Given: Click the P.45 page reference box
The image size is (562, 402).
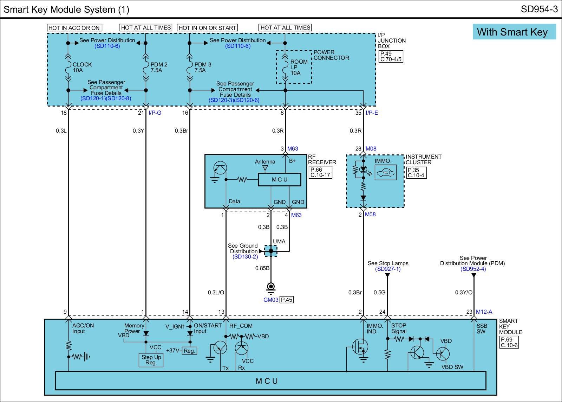Looking at the screenshot, I should click(287, 300).
